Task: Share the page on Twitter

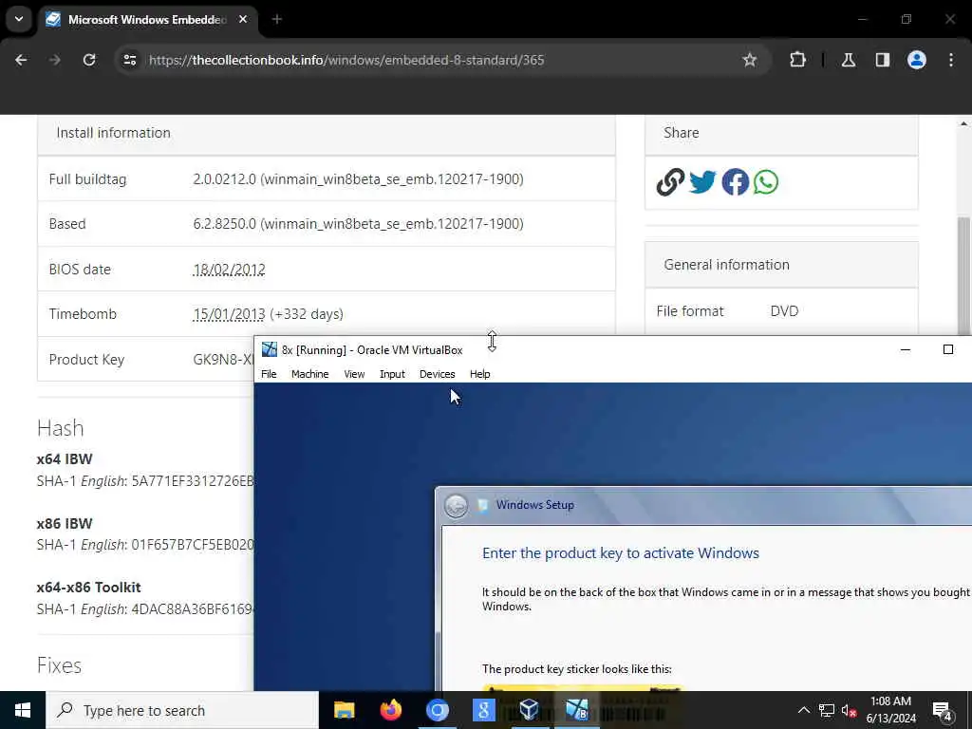Action: tap(702, 182)
